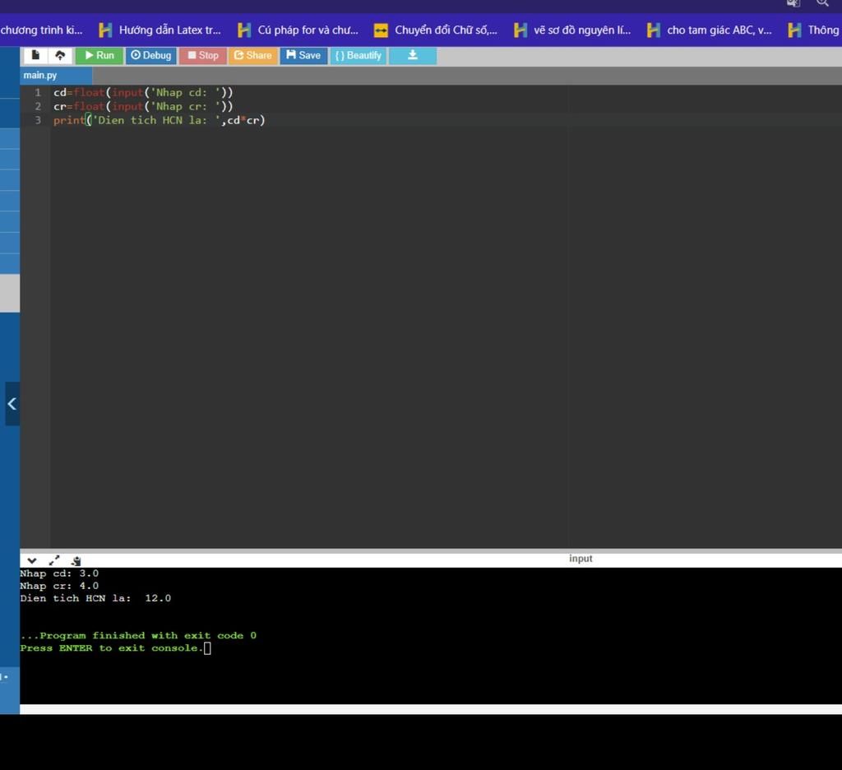Image resolution: width=842 pixels, height=770 pixels.
Task: Place cursor in the 'cr=float(input' code line
Action: 143,106
